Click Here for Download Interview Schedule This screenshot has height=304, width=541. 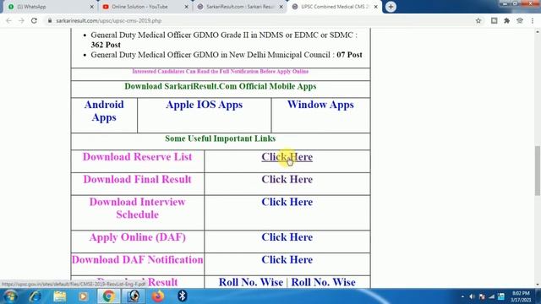[x=287, y=202]
